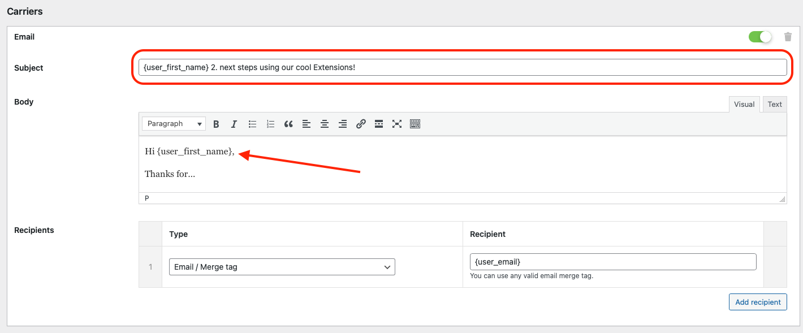
Task: Insert a numbered list
Action: pyautogui.click(x=270, y=123)
